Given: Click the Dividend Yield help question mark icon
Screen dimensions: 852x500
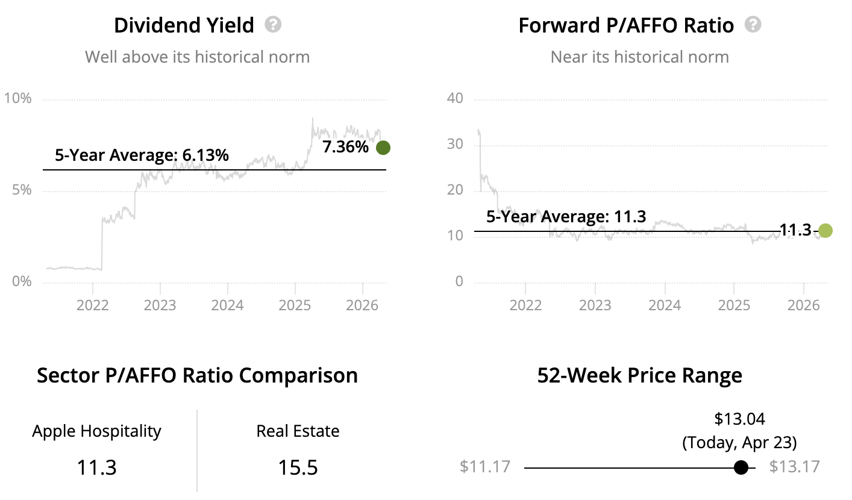Looking at the screenshot, I should (274, 25).
